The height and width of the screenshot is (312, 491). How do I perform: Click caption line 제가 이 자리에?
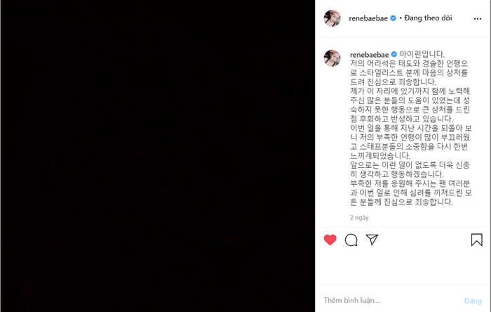click(410, 91)
